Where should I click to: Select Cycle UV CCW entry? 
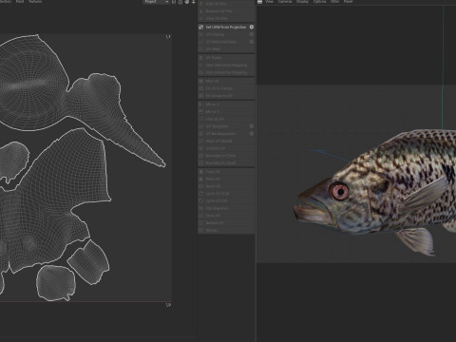click(x=226, y=194)
